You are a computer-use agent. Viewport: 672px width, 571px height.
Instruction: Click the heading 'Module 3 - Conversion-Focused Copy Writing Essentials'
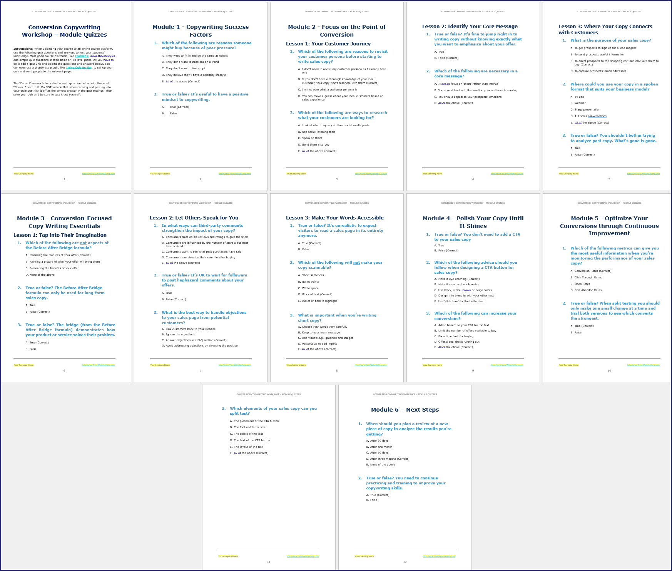64,222
